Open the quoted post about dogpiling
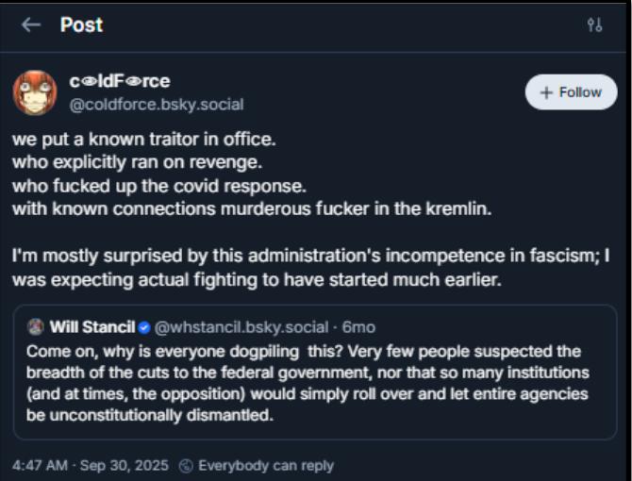 tap(315, 382)
